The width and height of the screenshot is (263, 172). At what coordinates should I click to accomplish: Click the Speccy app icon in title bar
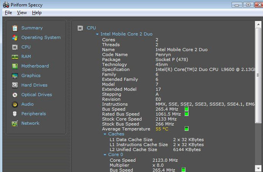click(6, 5)
